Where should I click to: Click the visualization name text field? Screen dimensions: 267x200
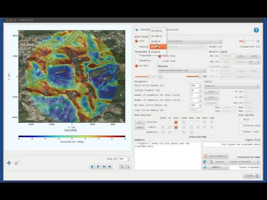click(245, 167)
